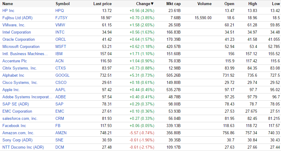281x151 pixels.
Task: Open the ORCL symbol link
Action: [x=61, y=39]
